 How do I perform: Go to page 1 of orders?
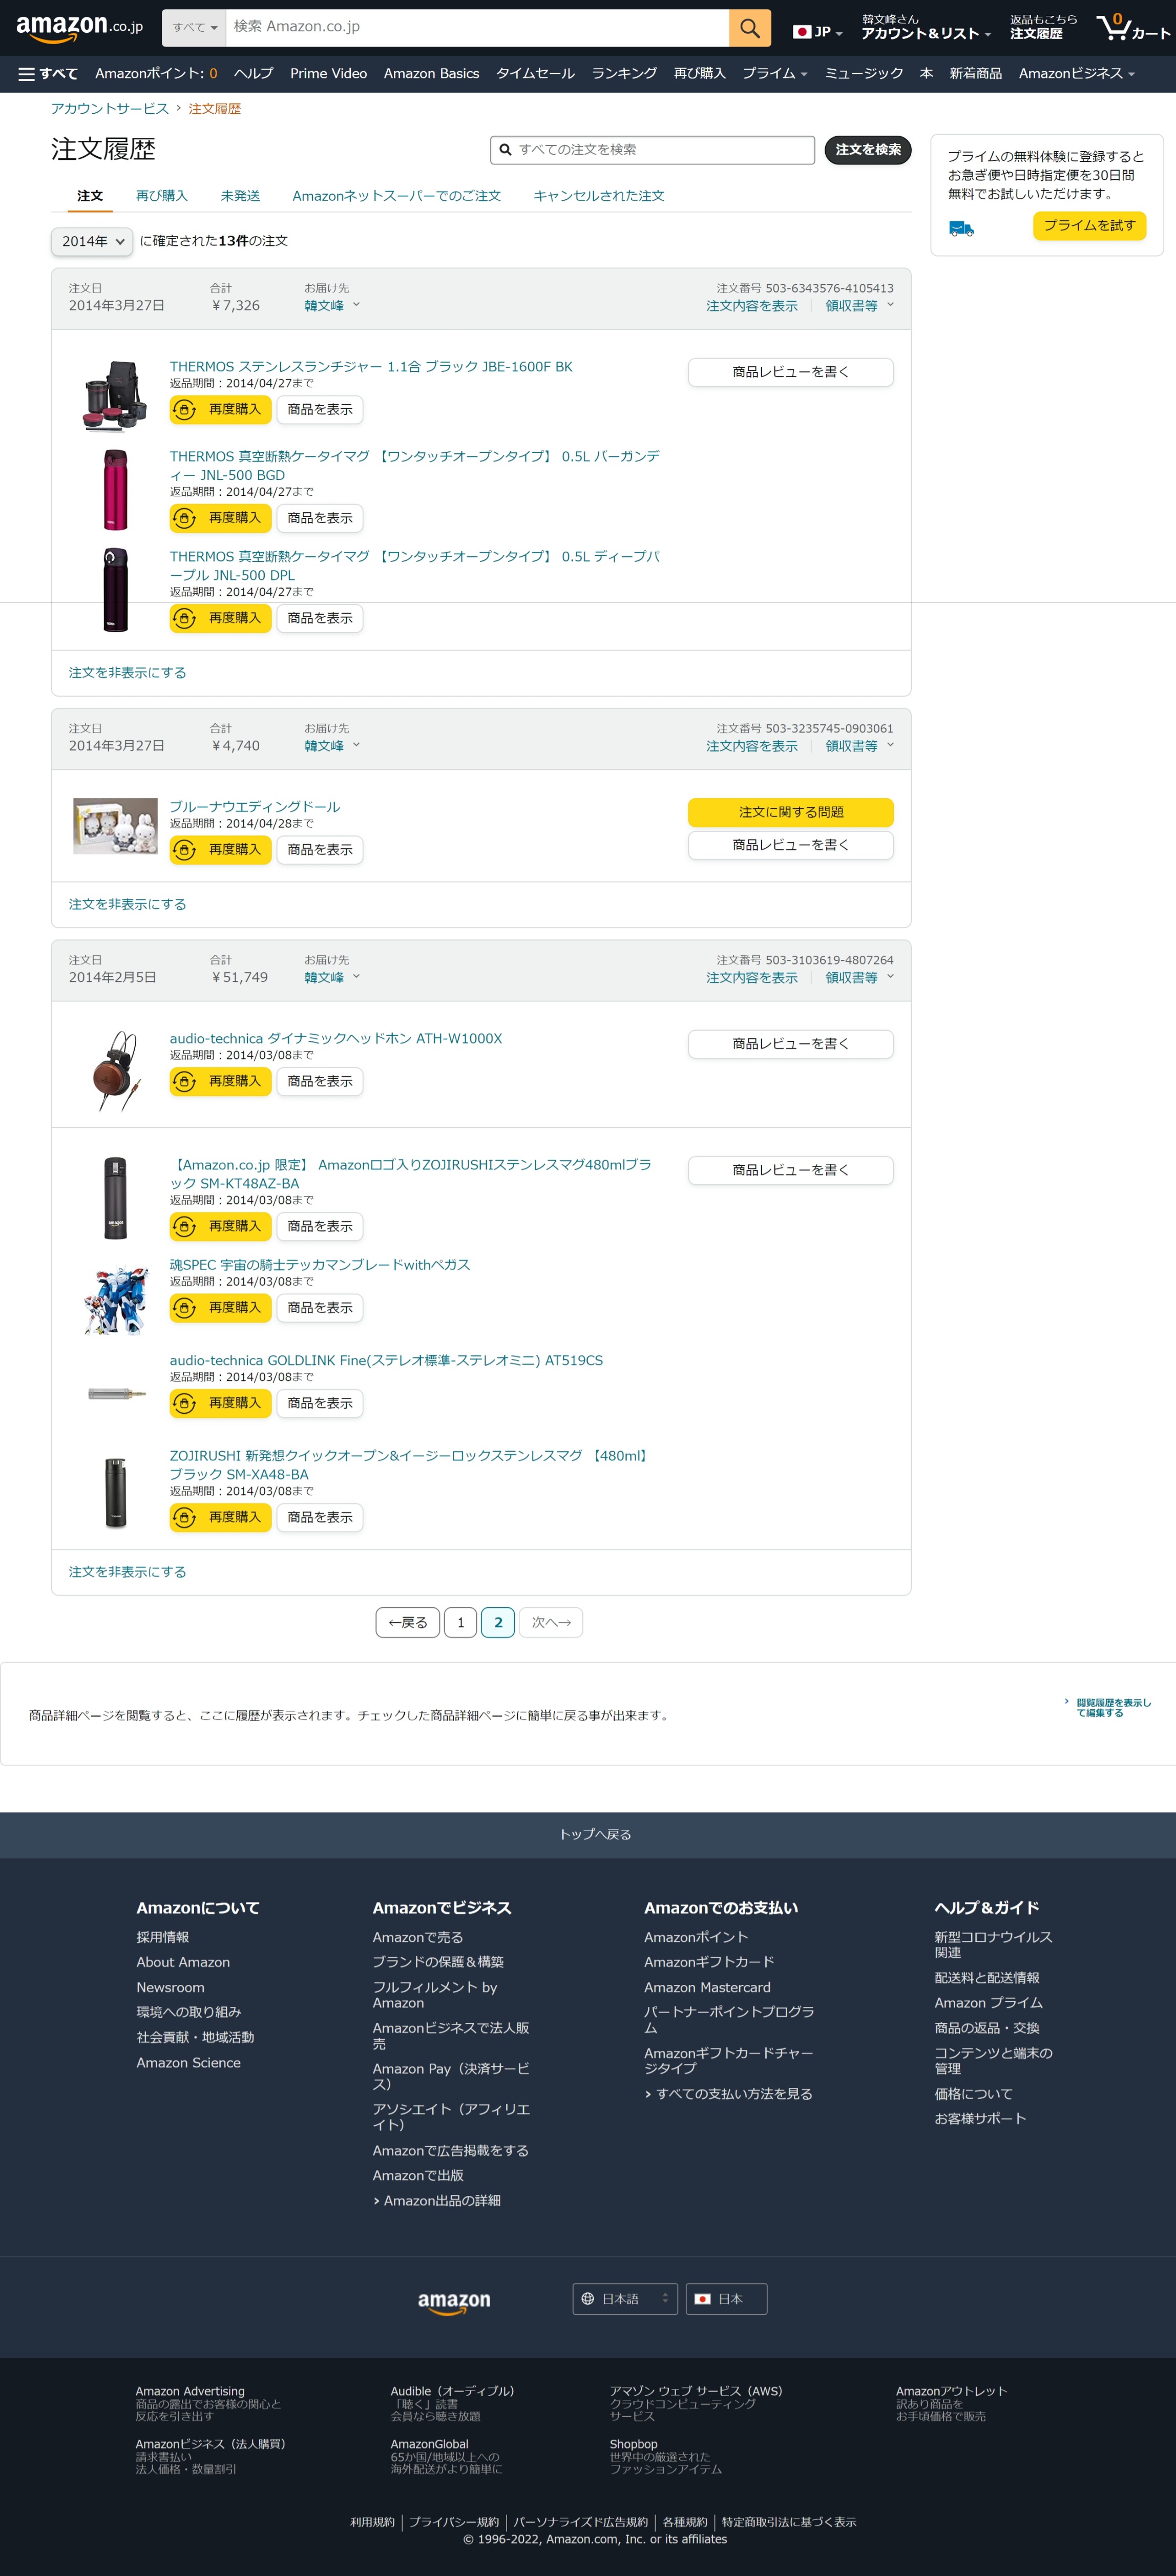tap(460, 1623)
